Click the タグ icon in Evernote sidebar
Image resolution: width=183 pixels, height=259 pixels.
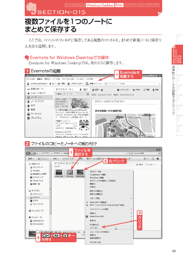[x=28, y=106]
